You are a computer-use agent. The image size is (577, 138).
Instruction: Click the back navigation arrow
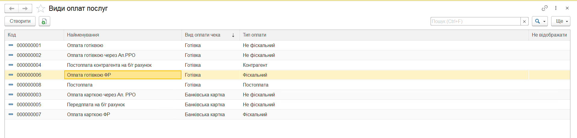(12, 8)
